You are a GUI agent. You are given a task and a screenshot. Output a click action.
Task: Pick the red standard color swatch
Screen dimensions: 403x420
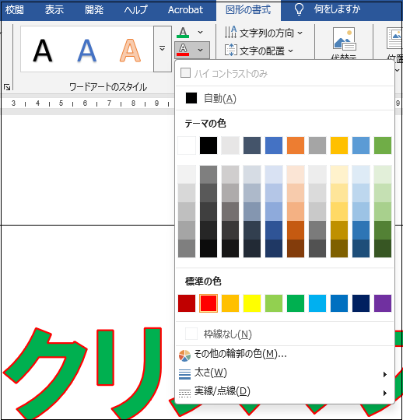coord(209,303)
